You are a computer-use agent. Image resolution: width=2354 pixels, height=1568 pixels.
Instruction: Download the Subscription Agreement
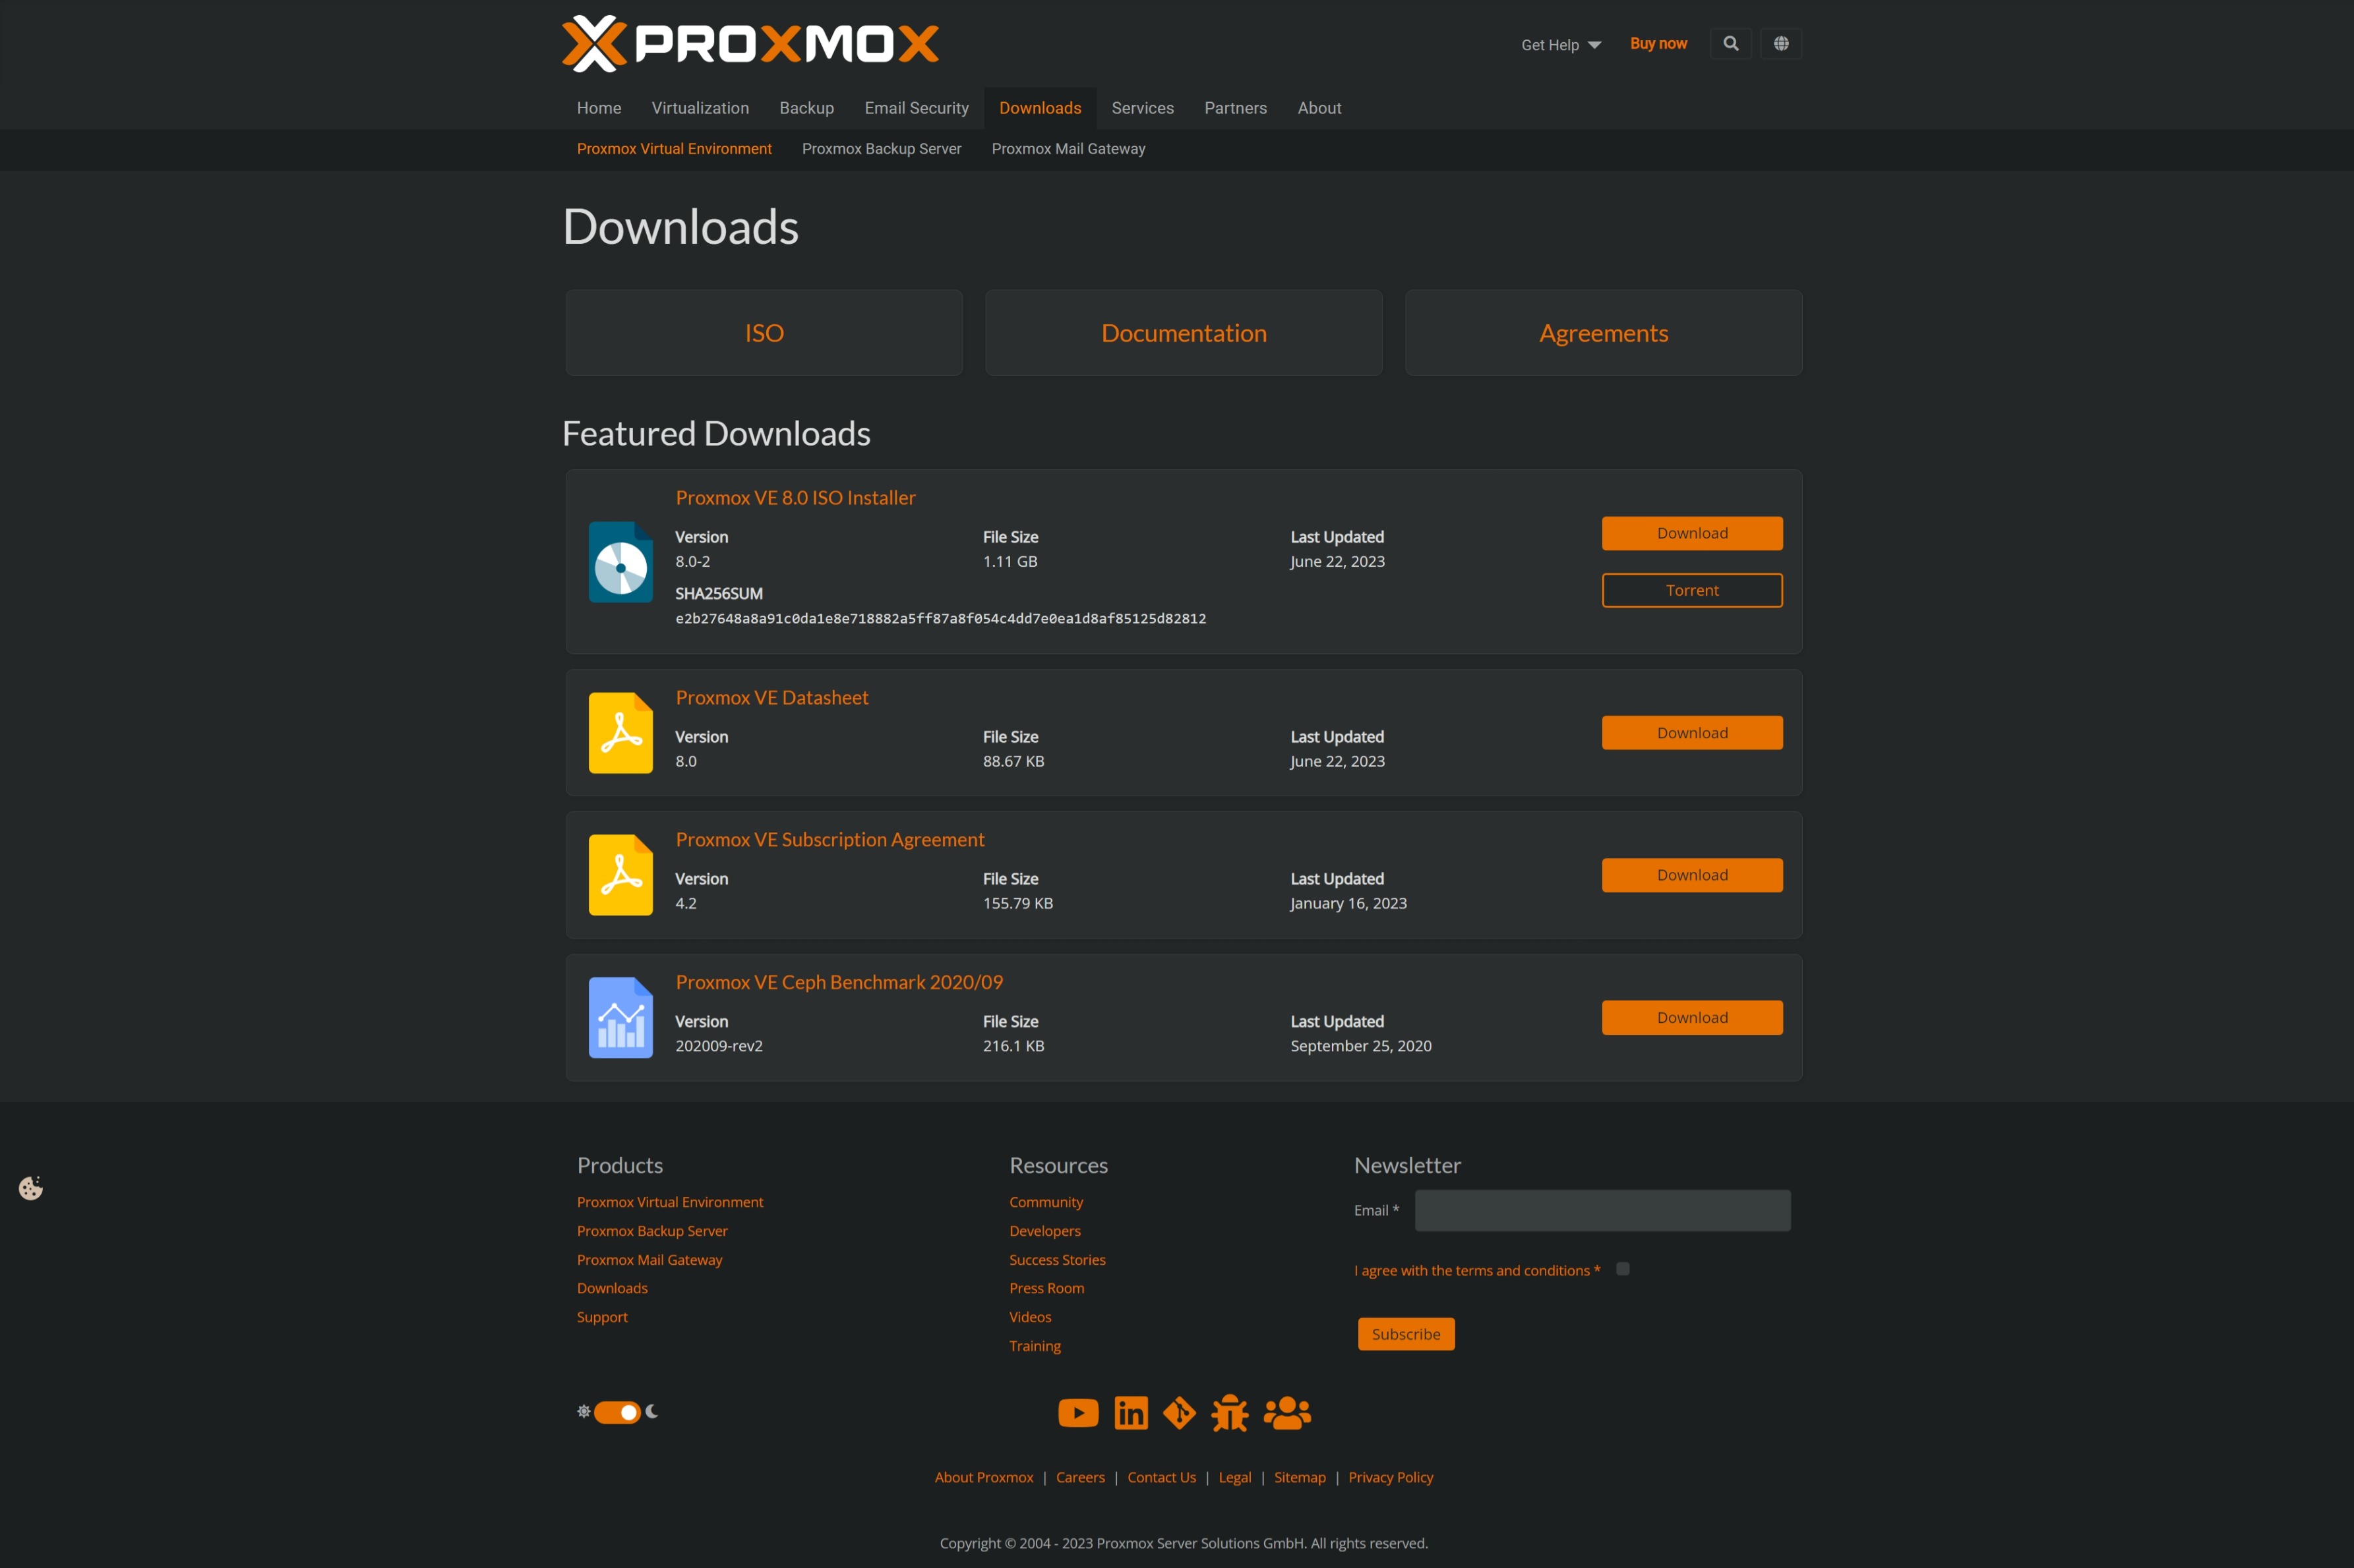pyautogui.click(x=1693, y=875)
